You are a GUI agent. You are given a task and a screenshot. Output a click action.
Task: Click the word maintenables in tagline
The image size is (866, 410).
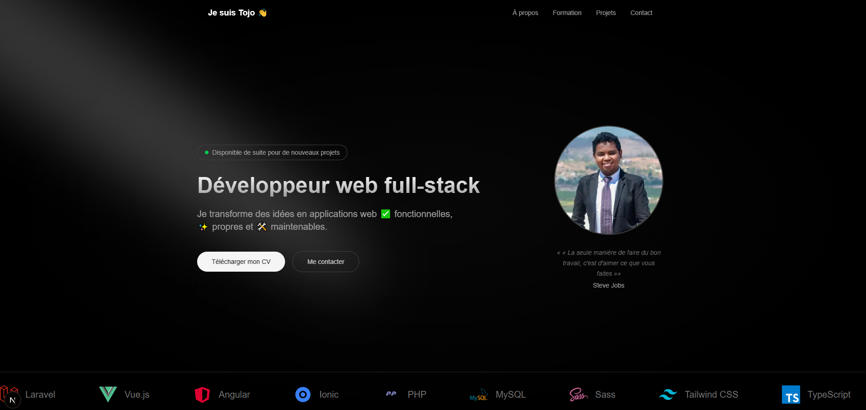tap(299, 227)
